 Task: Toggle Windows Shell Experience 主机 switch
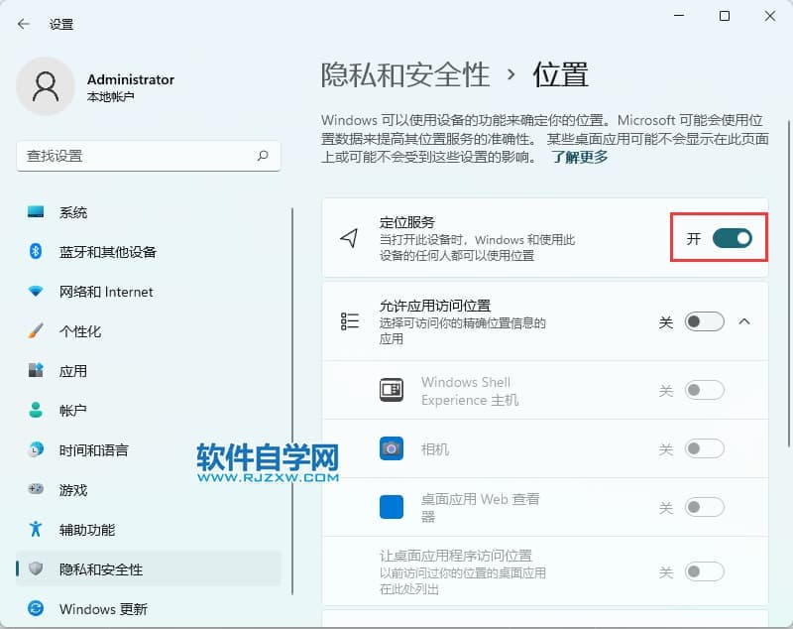[x=704, y=391]
